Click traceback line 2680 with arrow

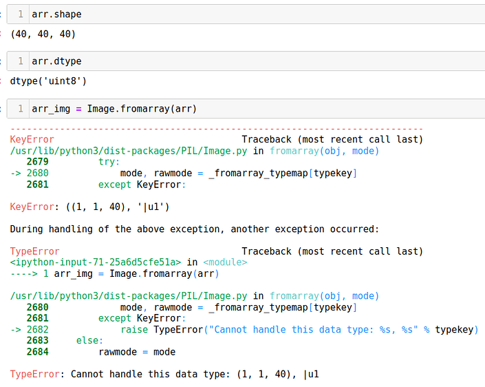coord(184,174)
